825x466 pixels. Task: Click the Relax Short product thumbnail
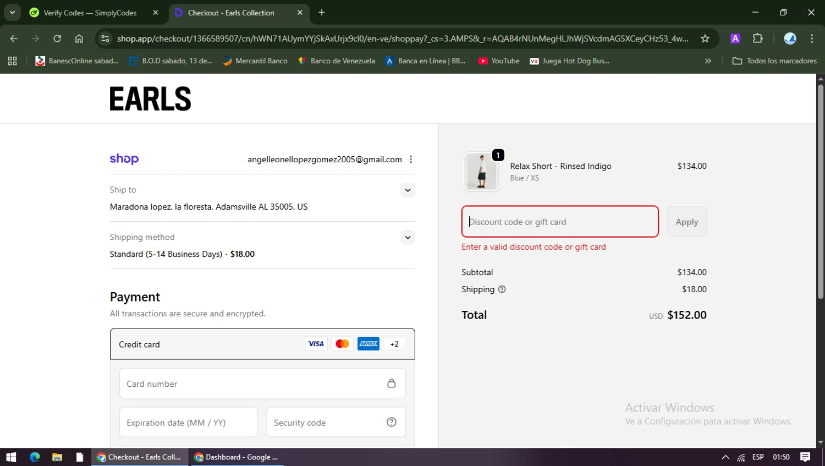point(482,172)
